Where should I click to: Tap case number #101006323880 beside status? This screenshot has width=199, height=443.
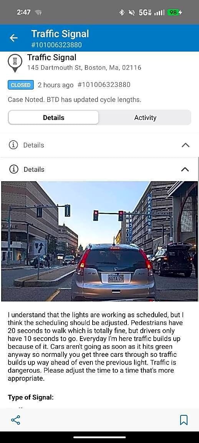(x=104, y=85)
